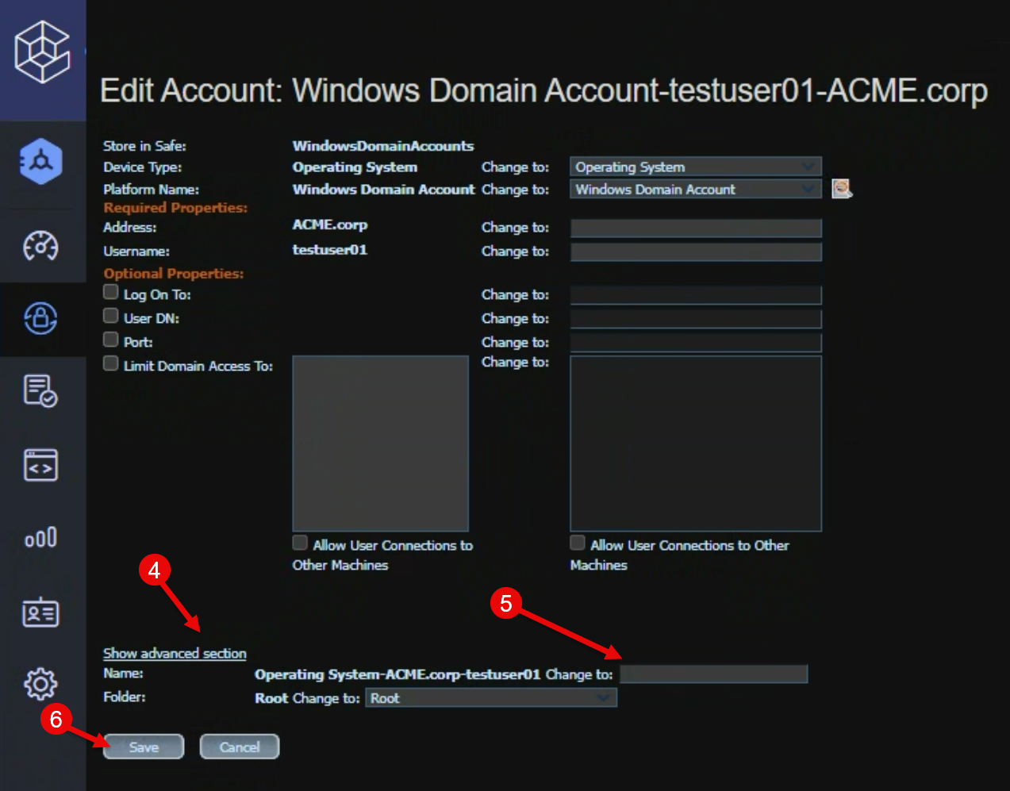Click the User DN Change to field
Image resolution: width=1010 pixels, height=791 pixels.
[x=696, y=319]
